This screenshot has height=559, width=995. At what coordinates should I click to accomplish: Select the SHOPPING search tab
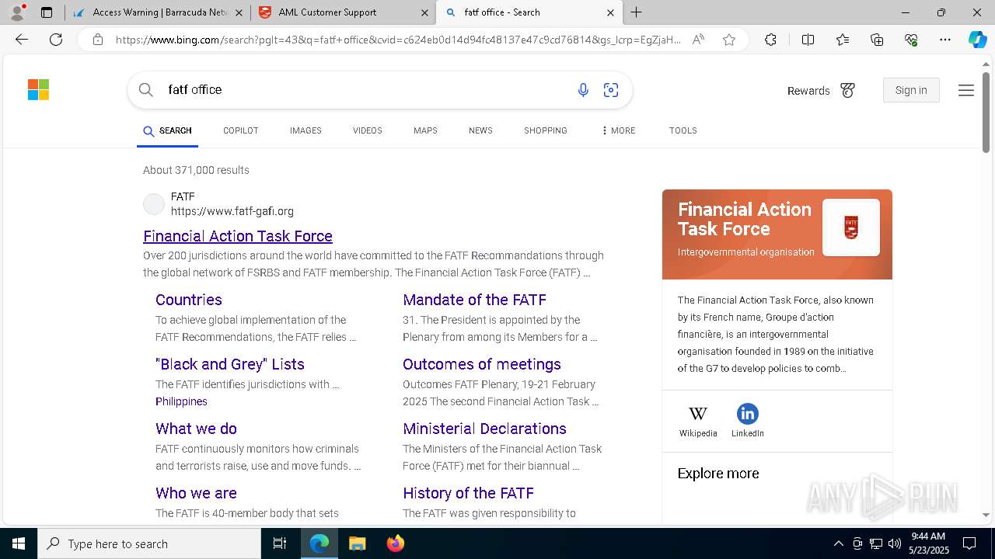545,130
